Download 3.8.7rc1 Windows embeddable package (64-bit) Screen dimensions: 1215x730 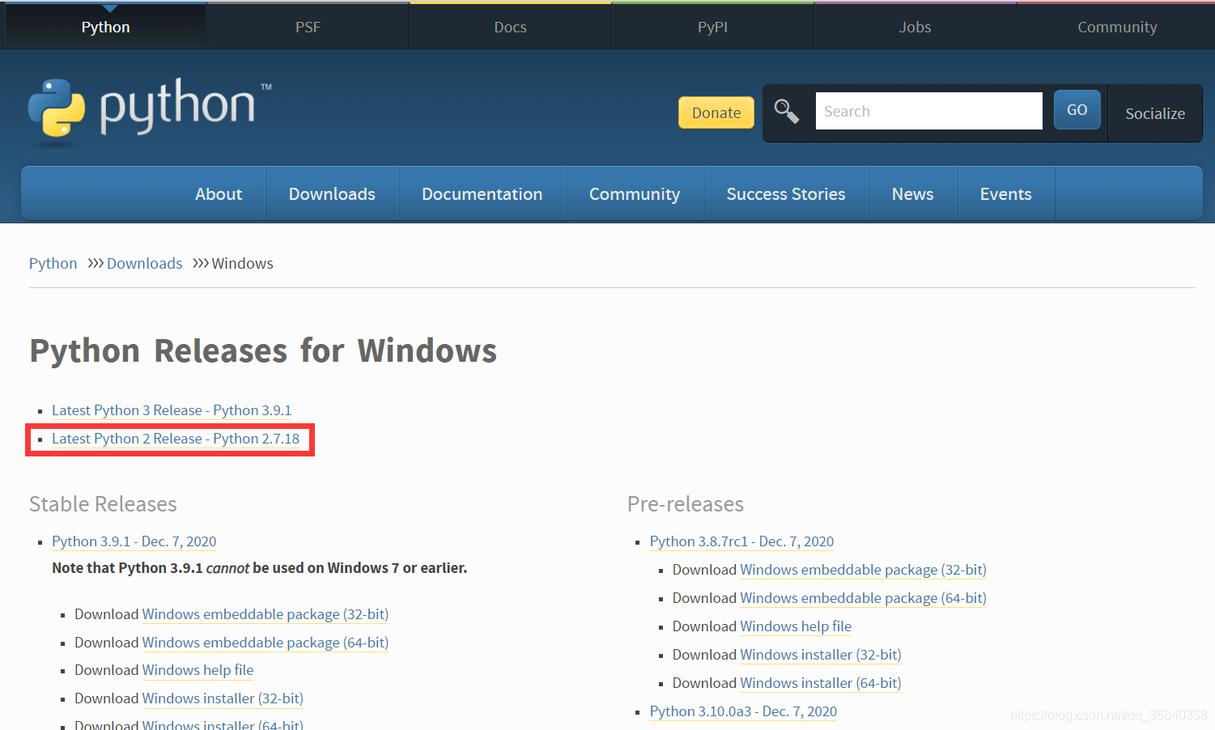(x=863, y=598)
